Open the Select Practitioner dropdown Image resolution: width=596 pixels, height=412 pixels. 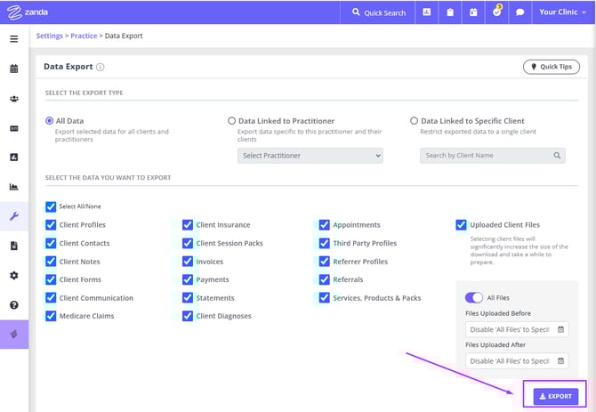[x=310, y=155]
